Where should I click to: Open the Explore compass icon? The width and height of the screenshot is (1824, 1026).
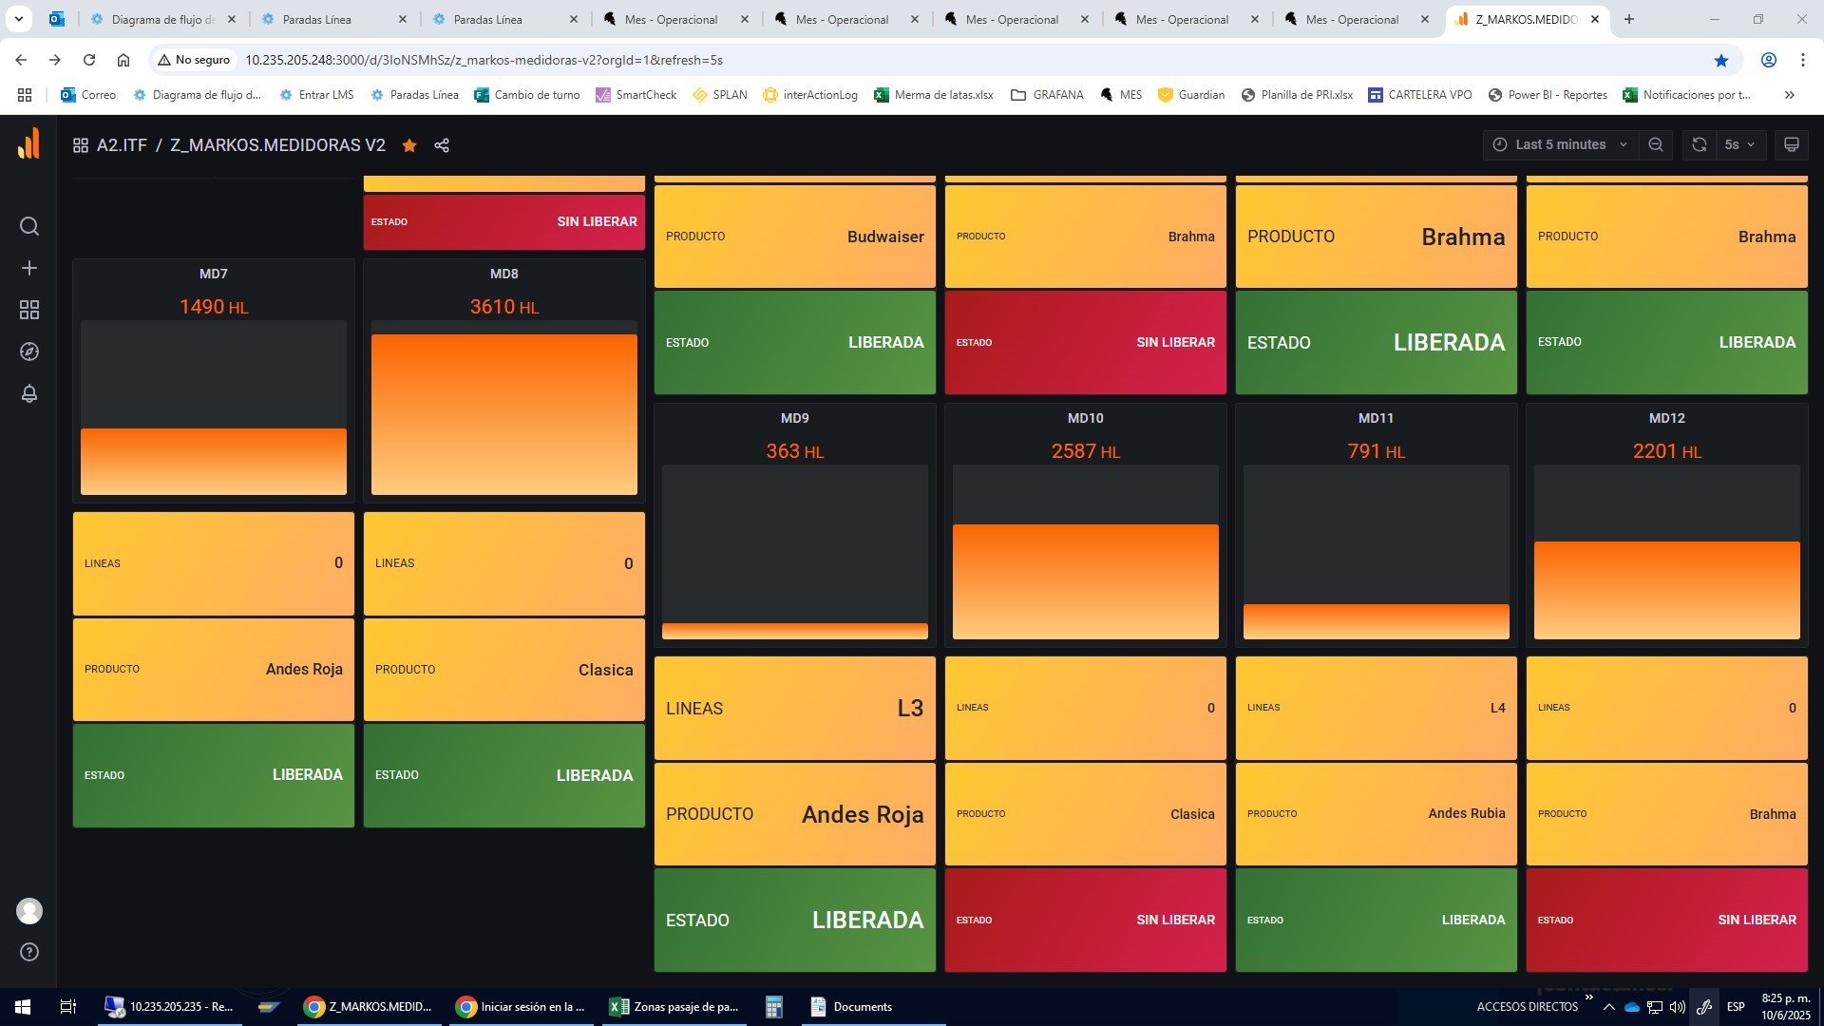pyautogui.click(x=29, y=351)
